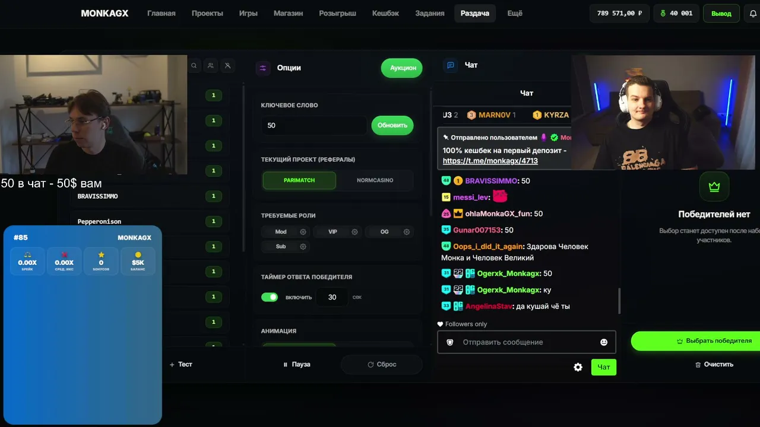Open the Кешбэк navigation item
Screen dimensions: 760x427
coord(385,13)
